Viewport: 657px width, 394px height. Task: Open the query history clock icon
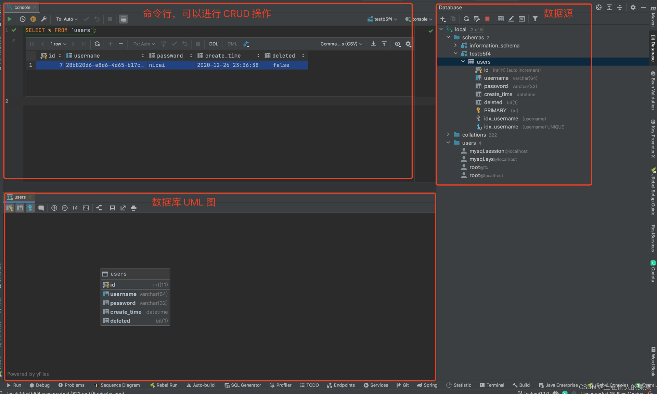23,19
